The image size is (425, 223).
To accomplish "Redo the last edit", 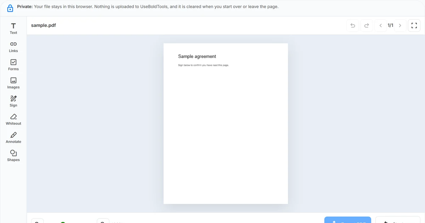I will (x=367, y=25).
